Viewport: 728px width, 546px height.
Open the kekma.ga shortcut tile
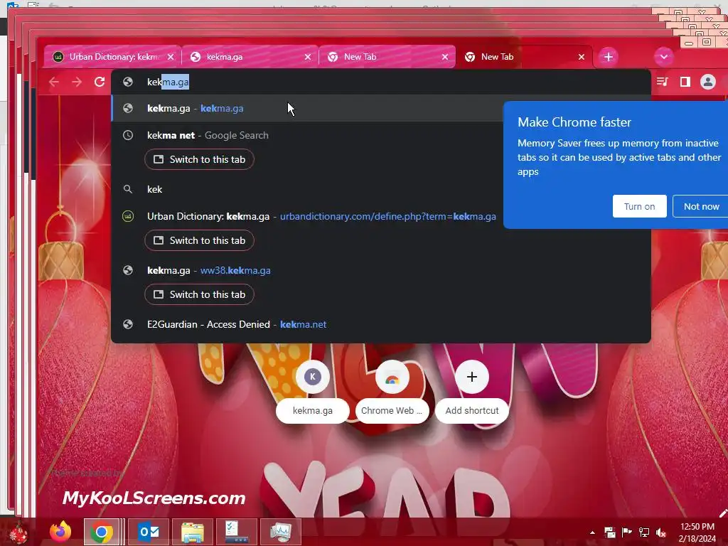click(x=313, y=392)
